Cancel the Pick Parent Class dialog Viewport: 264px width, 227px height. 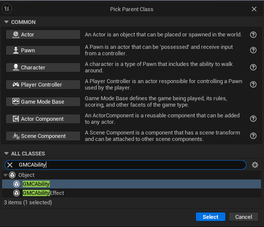pos(243,217)
